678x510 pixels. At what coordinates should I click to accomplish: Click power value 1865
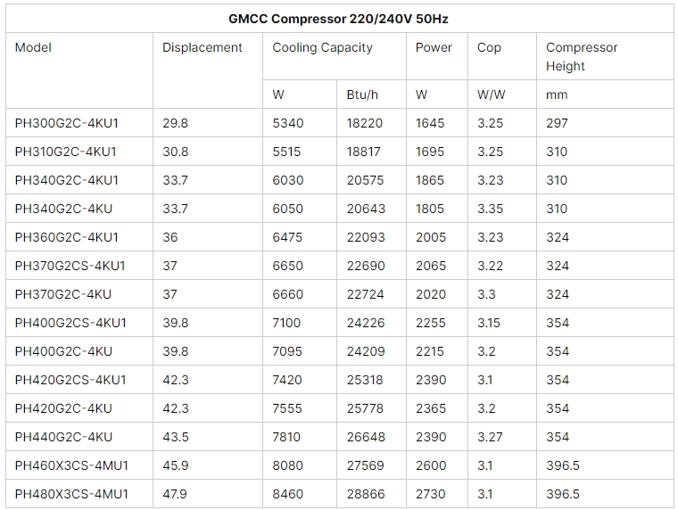[430, 180]
